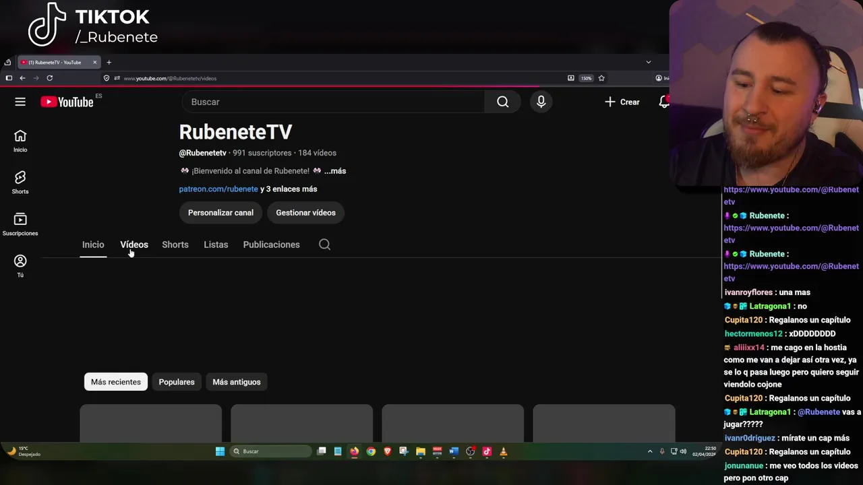Select the Más antiguos filter
863x485 pixels.
click(x=237, y=382)
